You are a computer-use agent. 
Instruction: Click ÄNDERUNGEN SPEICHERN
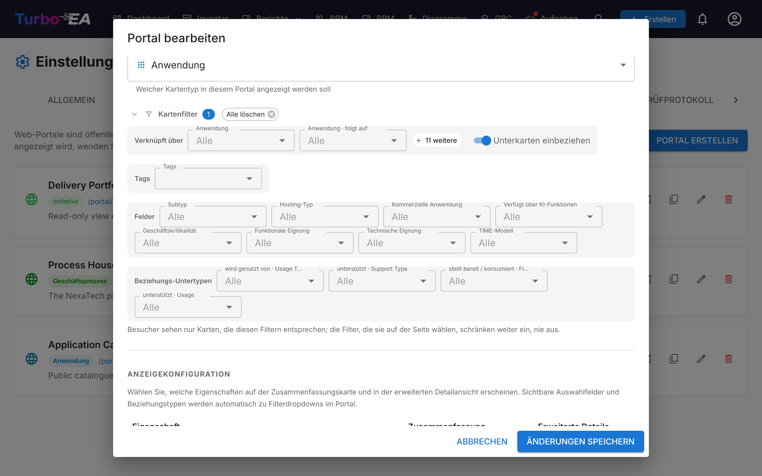[580, 441]
